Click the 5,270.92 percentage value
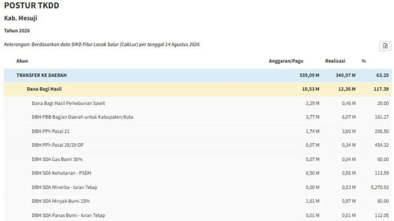This screenshot has height=221, width=394. point(380,187)
